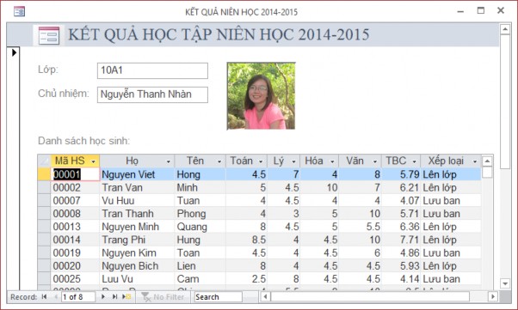This screenshot has height=310, width=518.
Task: Click scroll left arrow of horizontal scrollbar
Action: [265, 297]
